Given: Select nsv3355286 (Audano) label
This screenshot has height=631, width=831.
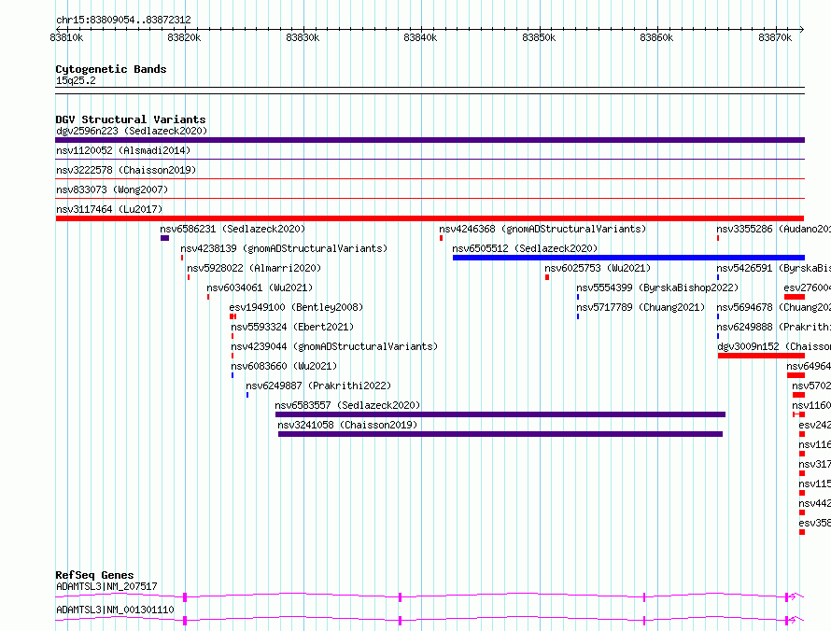Looking at the screenshot, I should [774, 229].
